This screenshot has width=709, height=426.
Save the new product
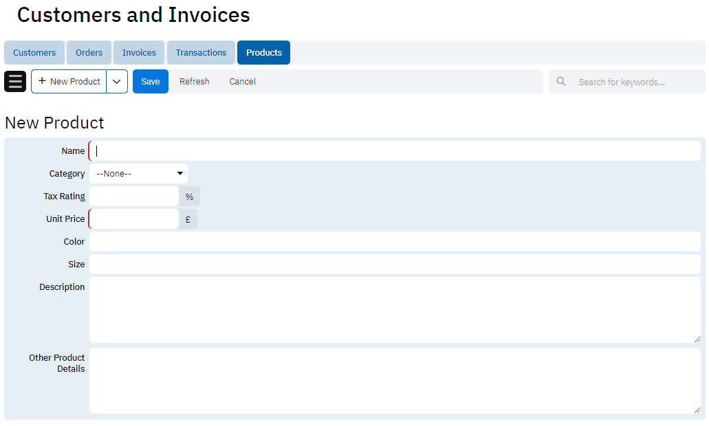(150, 81)
